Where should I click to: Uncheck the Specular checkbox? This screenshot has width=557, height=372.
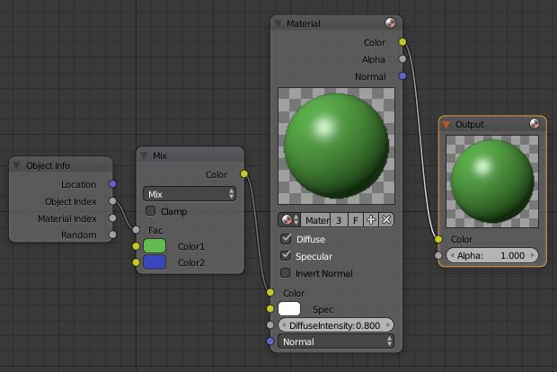[x=286, y=255]
